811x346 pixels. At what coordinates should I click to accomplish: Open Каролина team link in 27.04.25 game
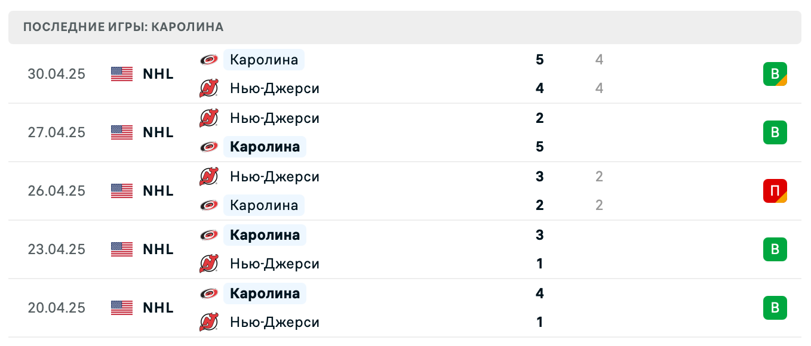click(x=265, y=147)
